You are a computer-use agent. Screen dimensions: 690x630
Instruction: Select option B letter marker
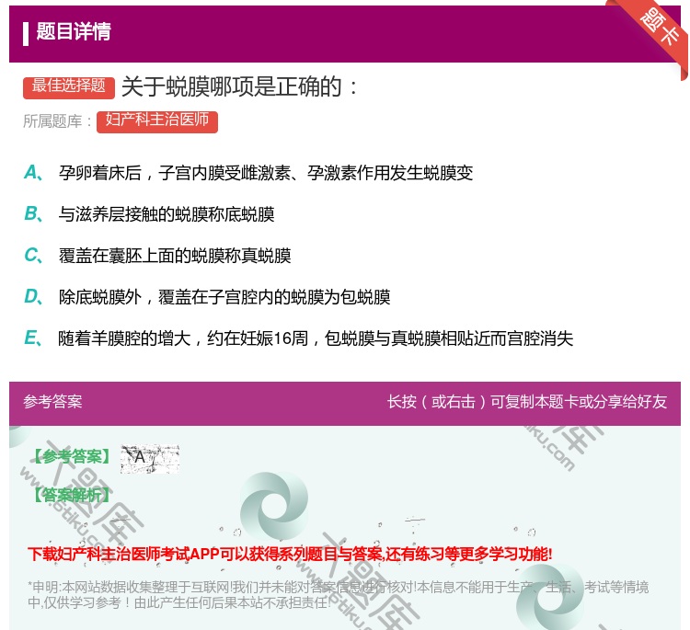tap(33, 213)
